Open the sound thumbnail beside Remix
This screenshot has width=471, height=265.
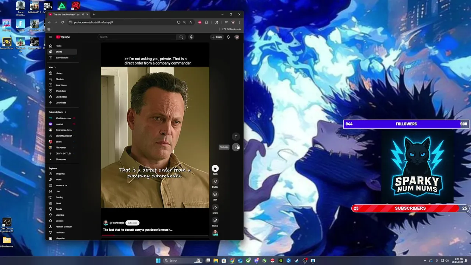pos(215,233)
